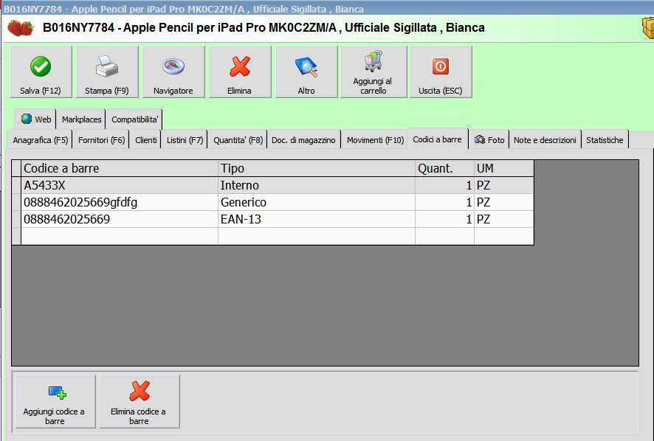The image size is (654, 441).
Task: Open the Navigatore compass button
Action: [173, 72]
